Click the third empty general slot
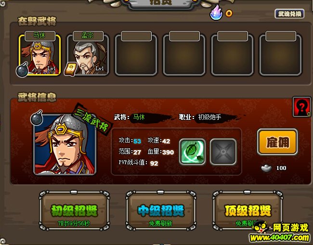This screenshot has height=245, width=313. pyautogui.click(x=136, y=53)
